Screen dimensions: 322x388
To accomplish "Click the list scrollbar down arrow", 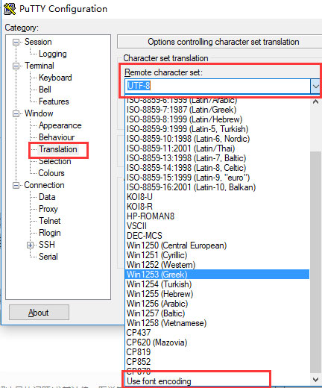I will (315, 380).
